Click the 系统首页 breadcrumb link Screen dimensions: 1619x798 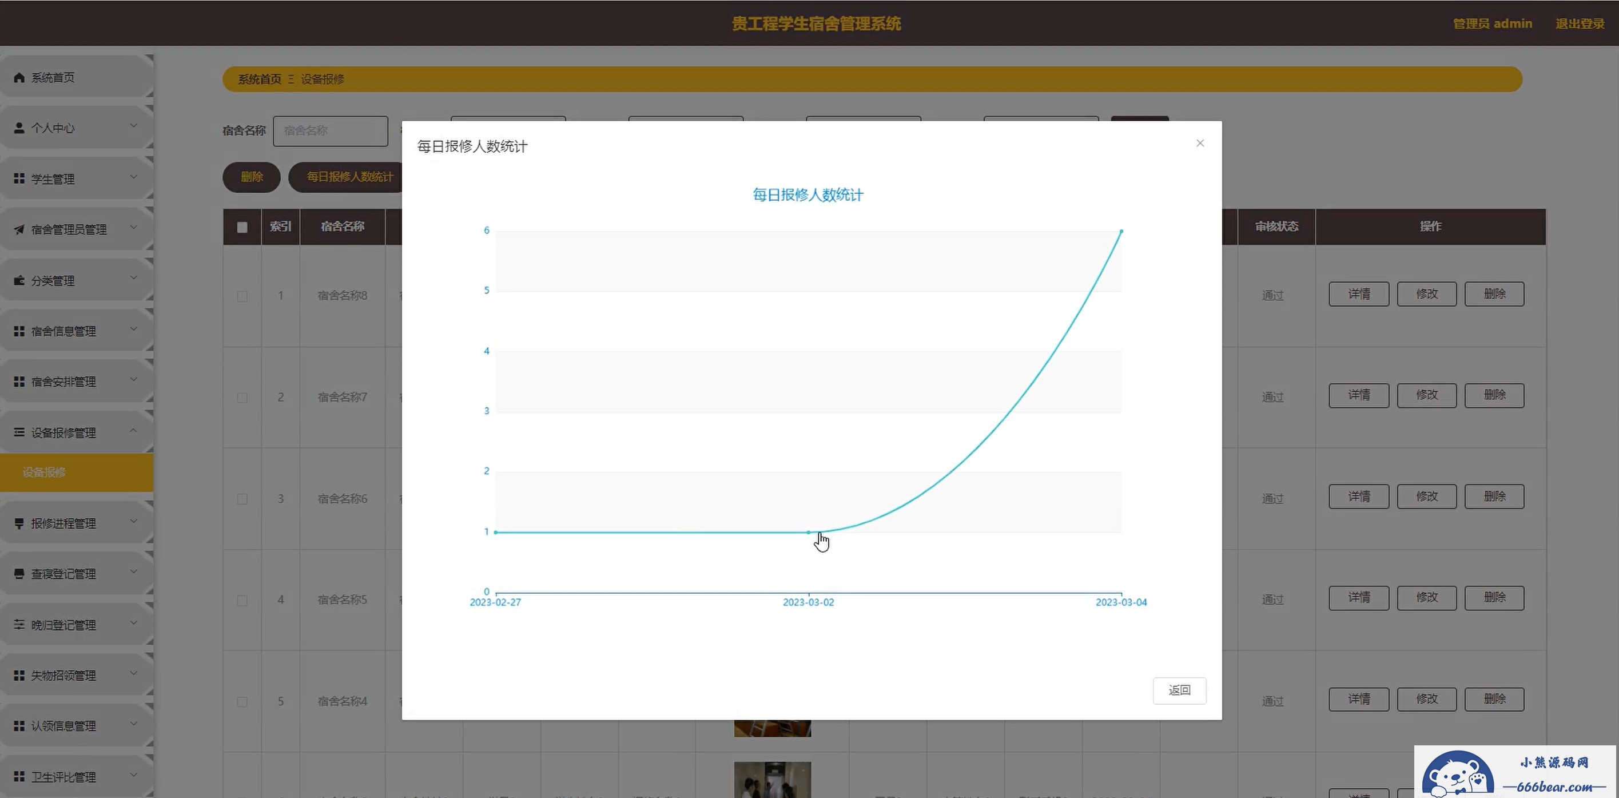260,80
